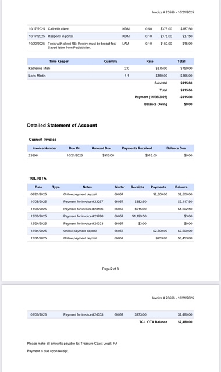Click the "0.50" hours value
Screen dimensions: 221x372
point(149,29)
